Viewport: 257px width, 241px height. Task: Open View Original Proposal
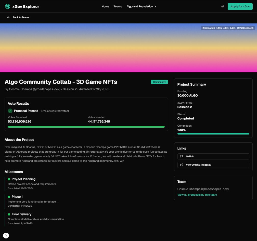[x=213, y=165]
